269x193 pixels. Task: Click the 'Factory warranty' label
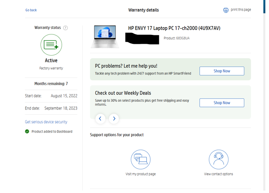51,68
